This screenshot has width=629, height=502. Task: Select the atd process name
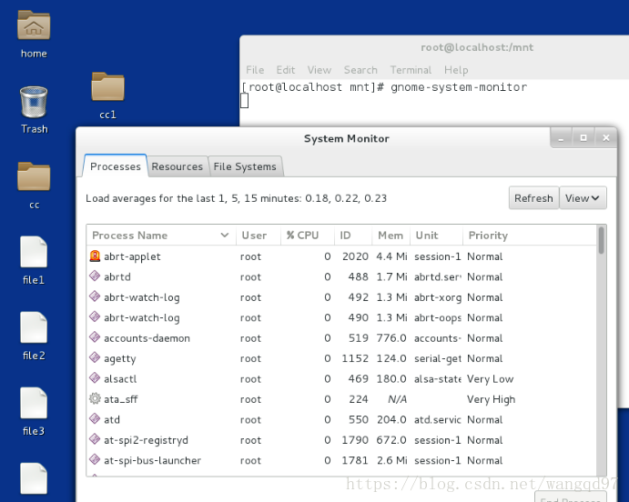(x=112, y=420)
